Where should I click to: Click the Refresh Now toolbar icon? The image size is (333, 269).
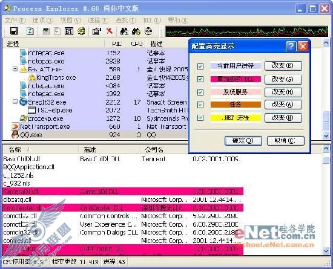coord(30,31)
